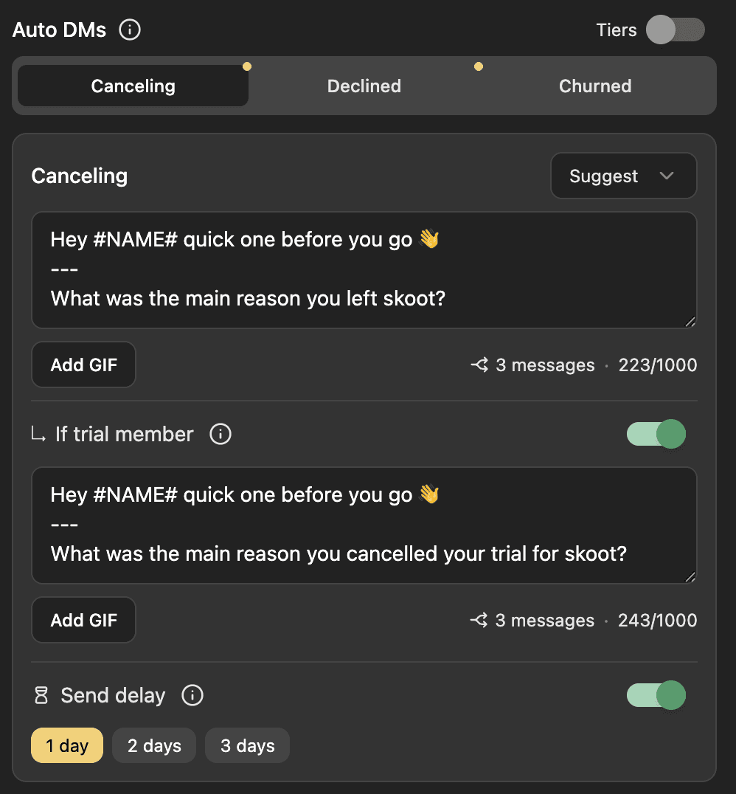736x794 pixels.
Task: Open the Suggest dropdown
Action: click(x=623, y=176)
